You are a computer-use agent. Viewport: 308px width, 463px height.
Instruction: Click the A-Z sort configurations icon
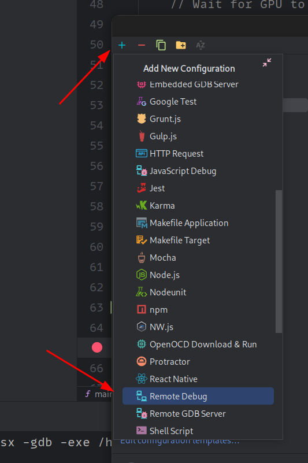pyautogui.click(x=201, y=45)
